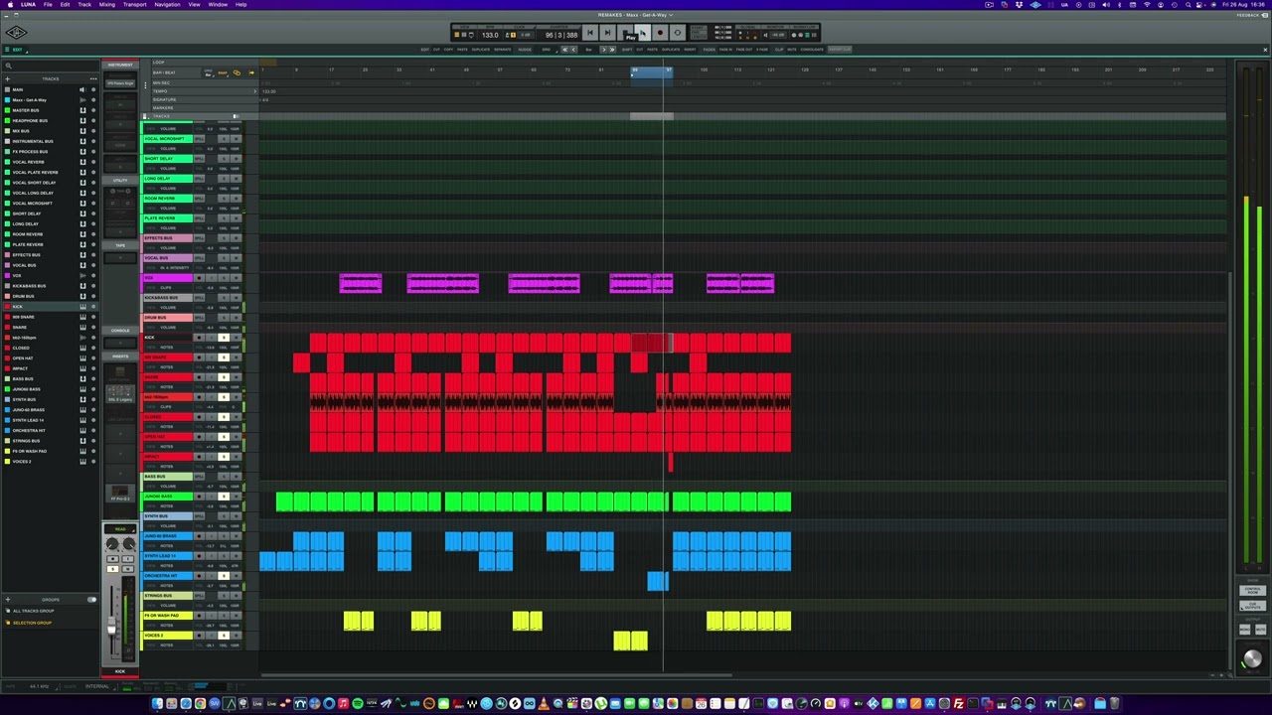Click the SPILL button on SYNTH BUS track
Viewport: 1272px width, 715px height.
pyautogui.click(x=199, y=516)
